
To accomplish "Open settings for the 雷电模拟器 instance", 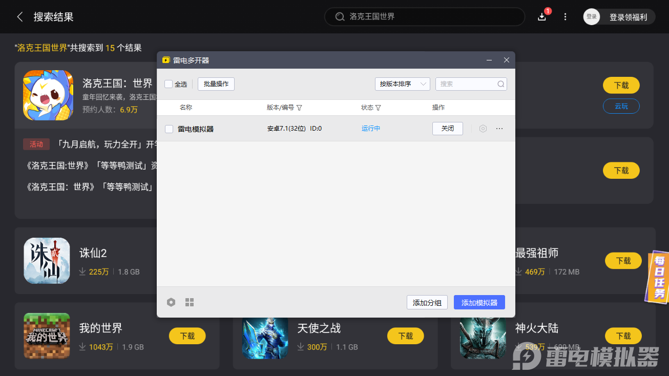I will click(x=483, y=129).
